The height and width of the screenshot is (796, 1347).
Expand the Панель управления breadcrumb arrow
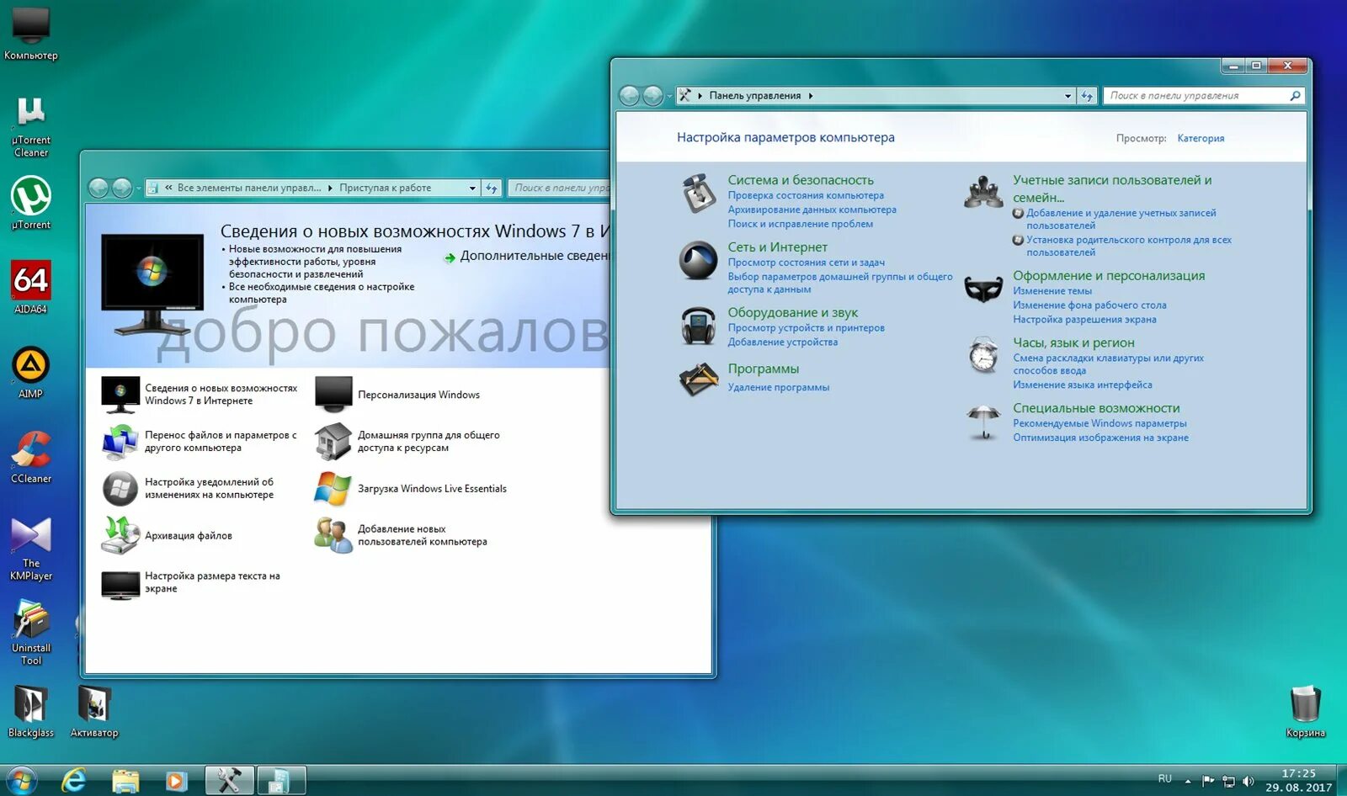[x=811, y=96]
